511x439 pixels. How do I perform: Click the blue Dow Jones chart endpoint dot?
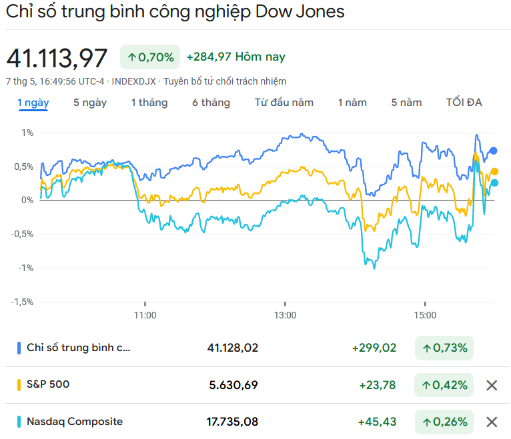[494, 151]
